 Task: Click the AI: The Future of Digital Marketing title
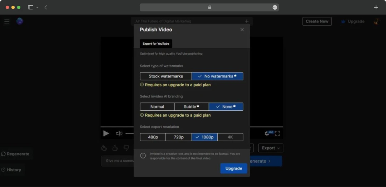(x=163, y=21)
